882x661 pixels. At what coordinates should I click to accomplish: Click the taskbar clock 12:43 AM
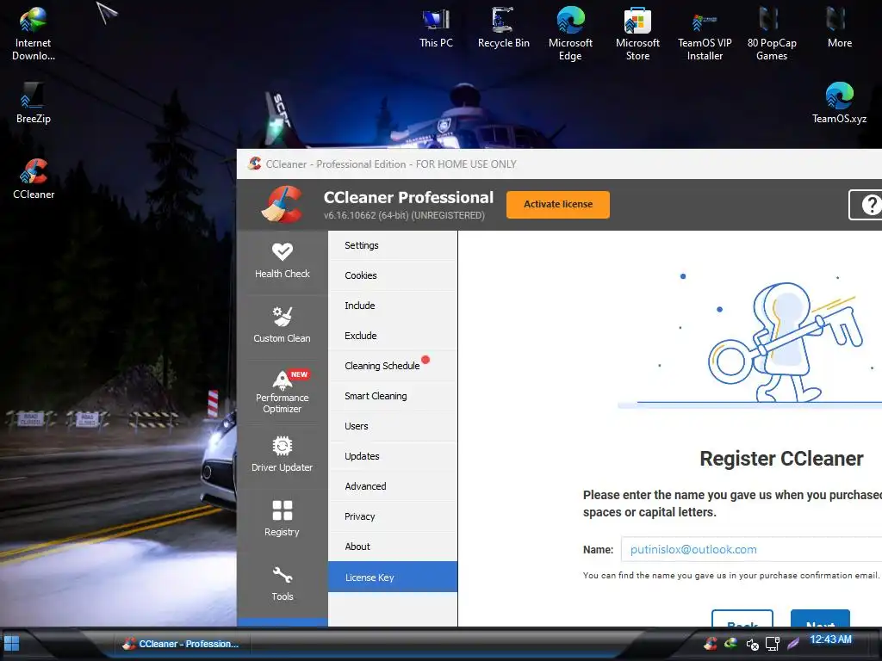(x=831, y=639)
